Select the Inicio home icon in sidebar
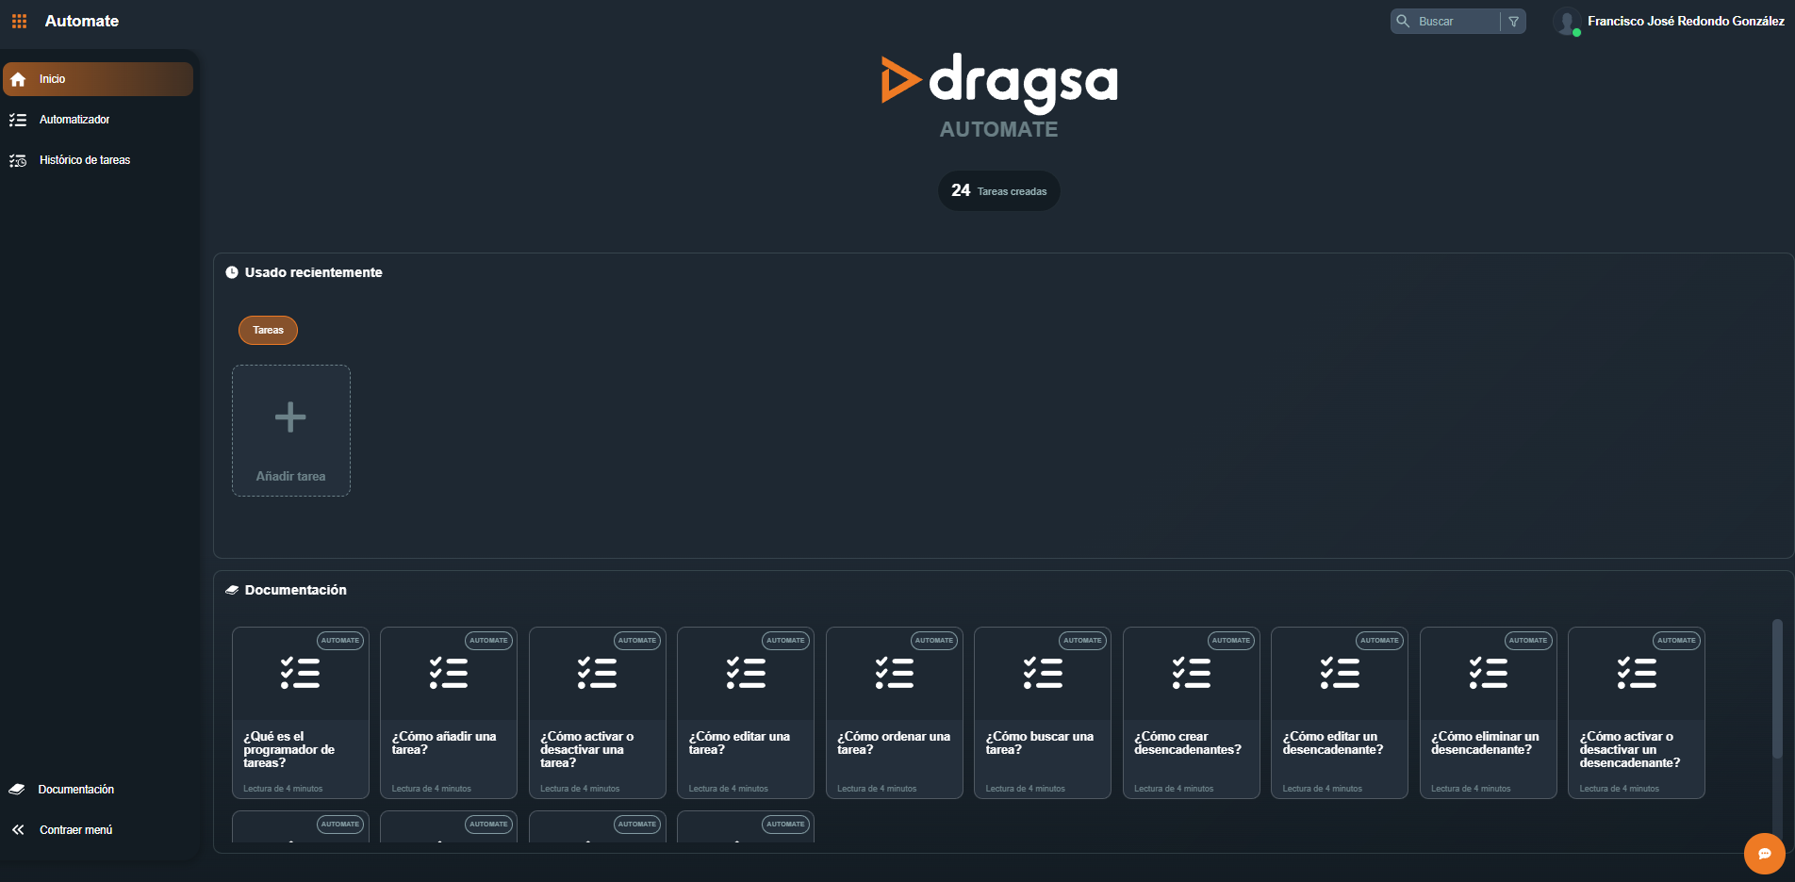The image size is (1795, 882). tap(18, 79)
